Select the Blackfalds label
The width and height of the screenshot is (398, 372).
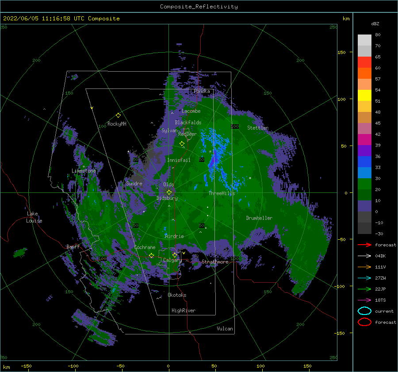tap(188, 123)
